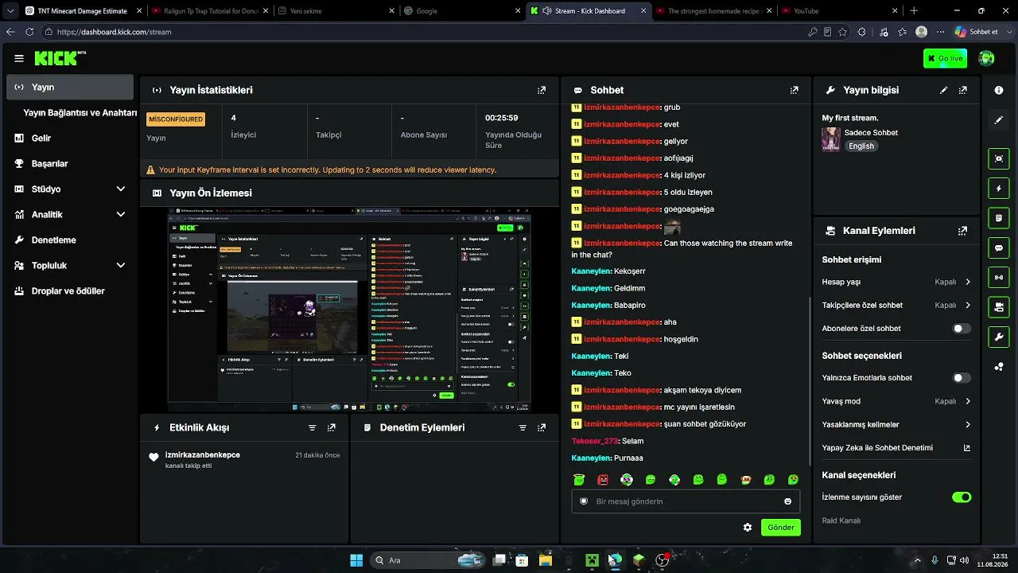This screenshot has height=573, width=1018.
Task: Disable İzlenme sayısını göster switch
Action: coord(962,497)
